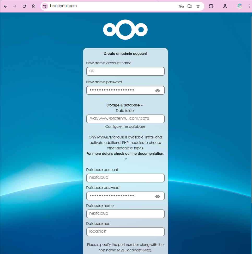This screenshot has height=254, width=252.
Task: Focus the Database name field
Action: pos(125,214)
